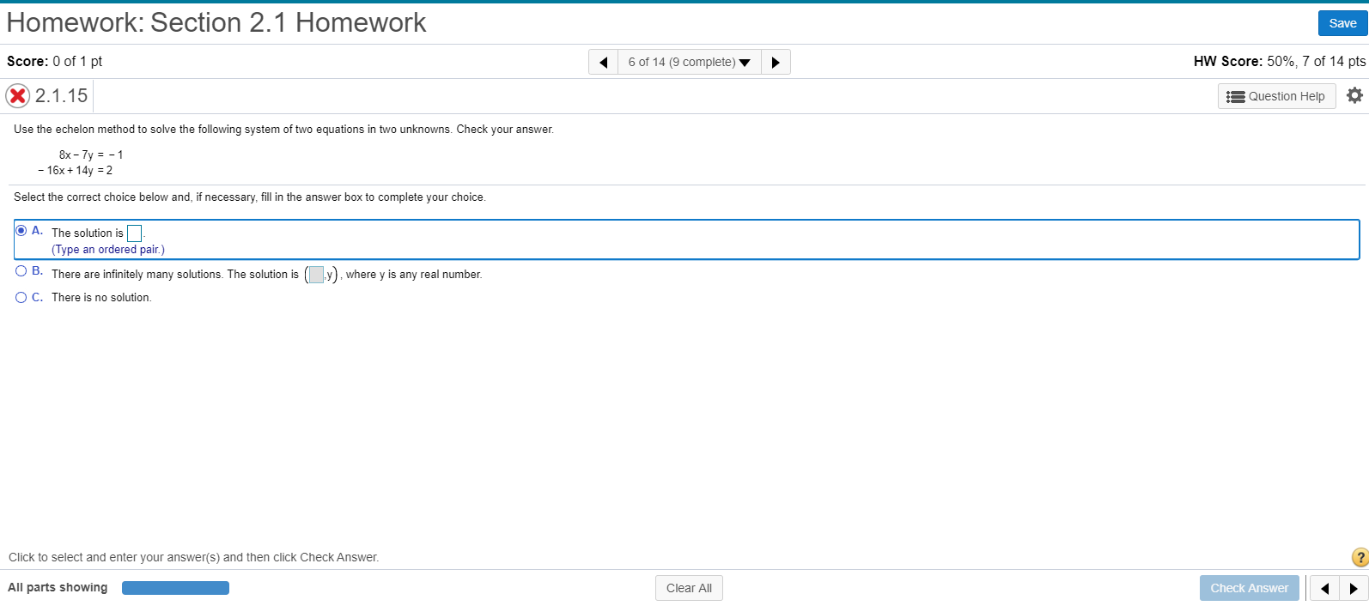Click the 'HW Score: 50%, 7 of 14 pts' text

[x=1279, y=62]
